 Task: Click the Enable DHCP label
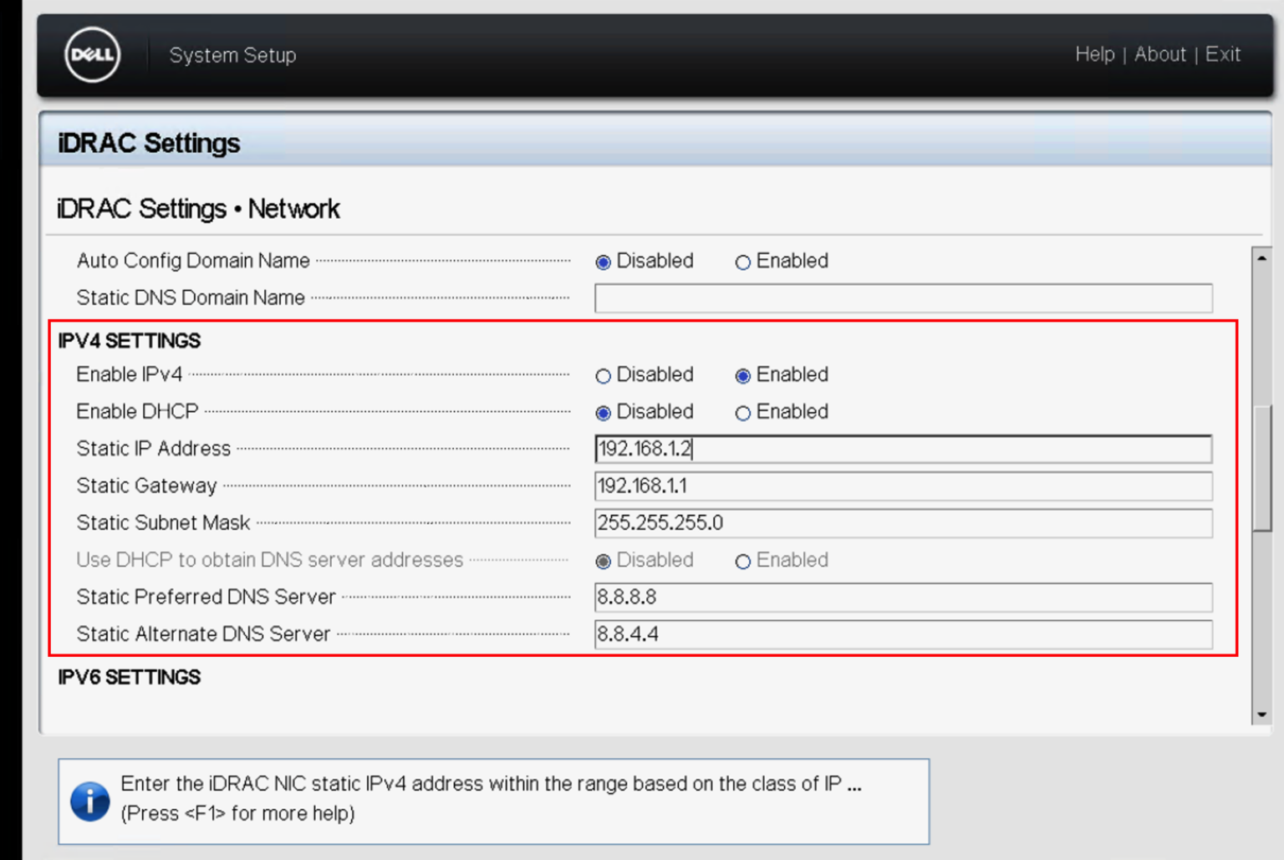click(137, 412)
